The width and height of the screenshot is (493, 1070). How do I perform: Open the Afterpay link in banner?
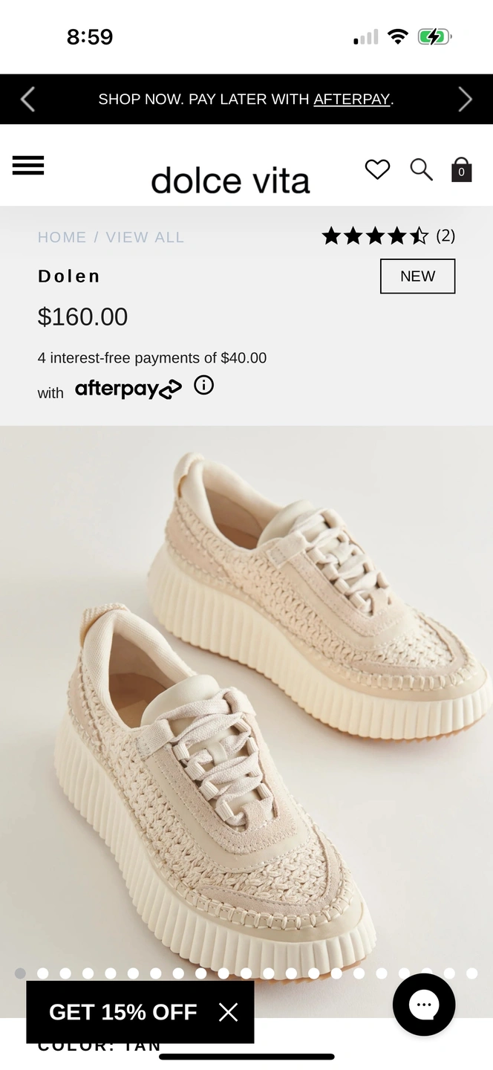[x=352, y=99]
